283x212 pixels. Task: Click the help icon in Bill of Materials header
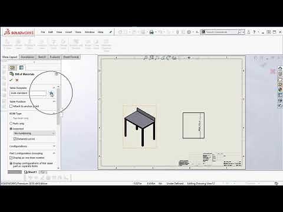57,74
